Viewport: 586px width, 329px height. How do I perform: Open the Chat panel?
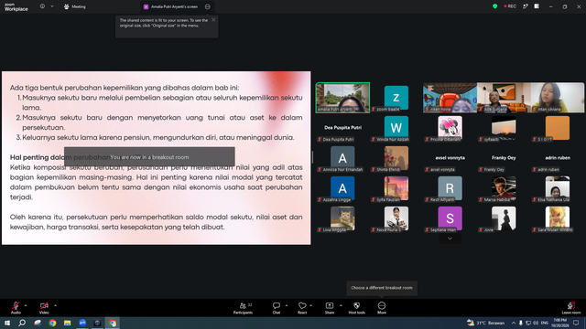click(x=277, y=308)
